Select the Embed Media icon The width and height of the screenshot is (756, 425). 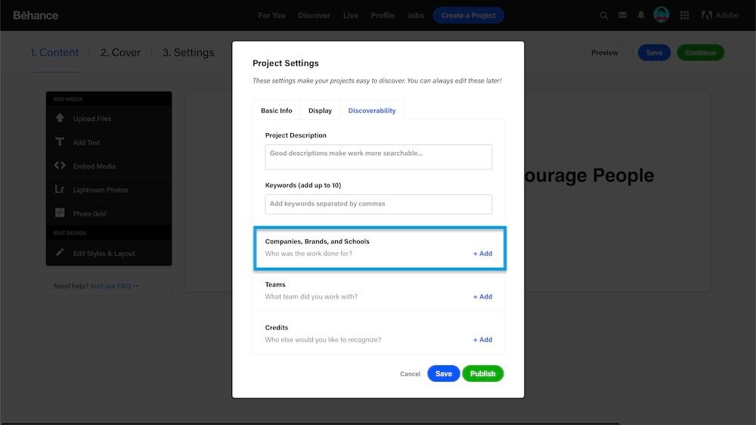tap(60, 166)
